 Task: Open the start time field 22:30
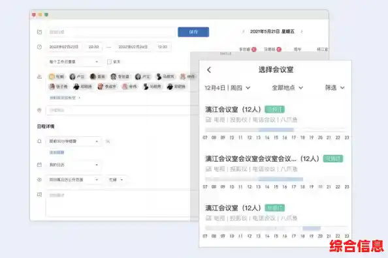(93, 47)
